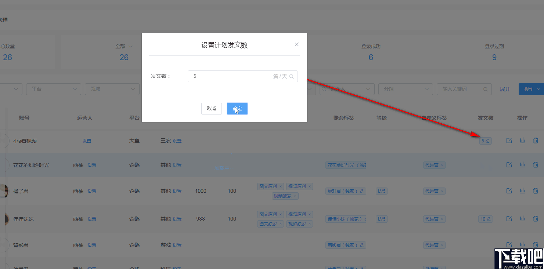Delete the 背影君 account
The width and height of the screenshot is (544, 269).
pos(536,244)
